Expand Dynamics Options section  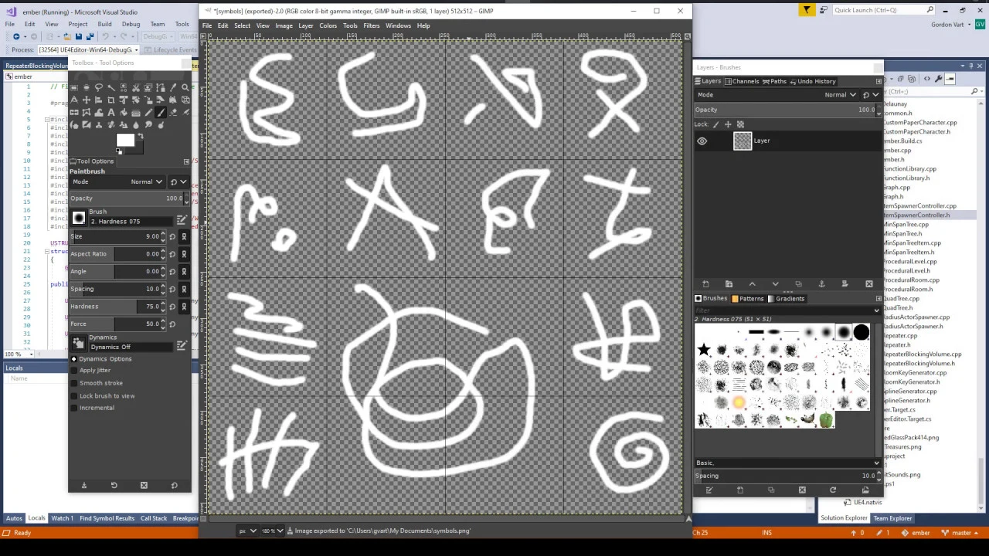pos(74,359)
